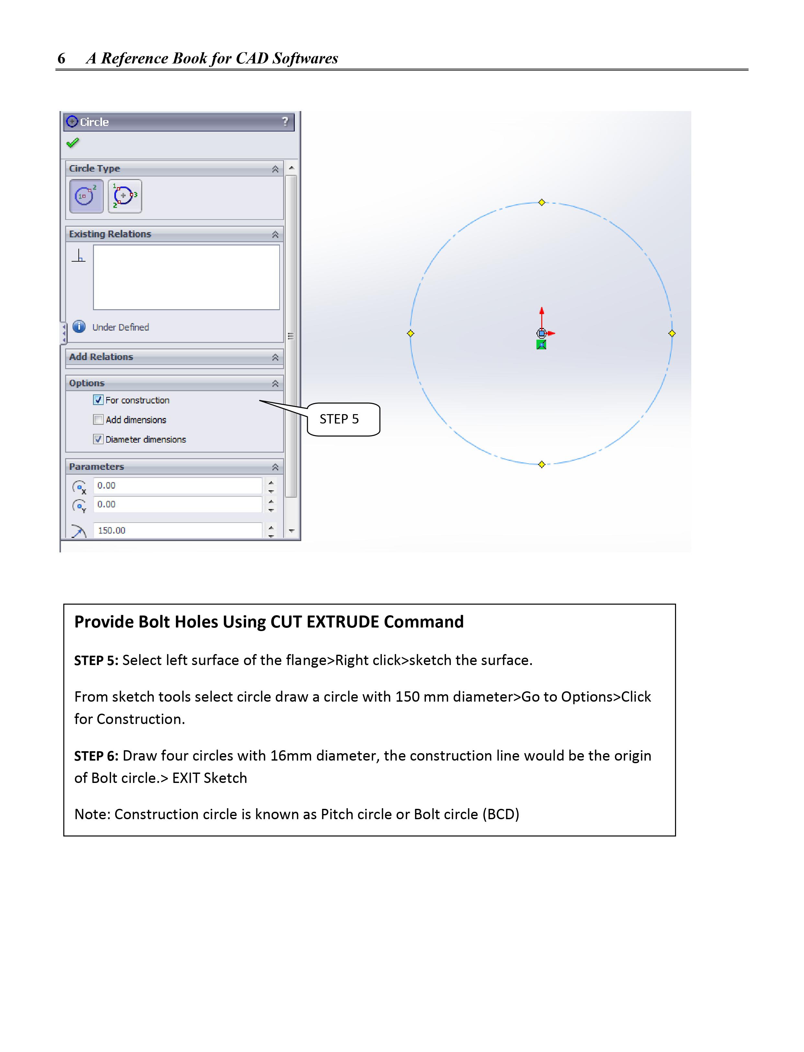Uncheck the For construction checkbox

98,400
